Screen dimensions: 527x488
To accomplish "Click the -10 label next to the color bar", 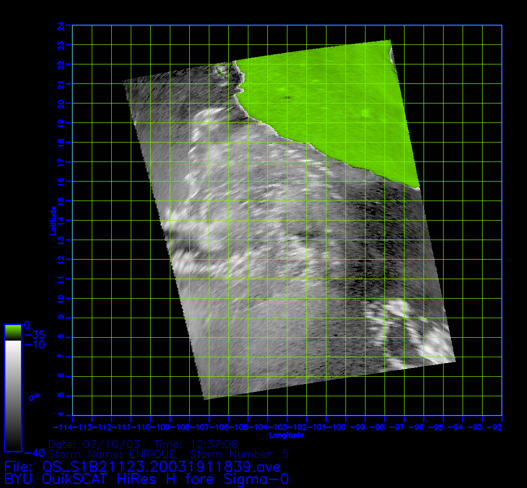I will coord(35,345).
